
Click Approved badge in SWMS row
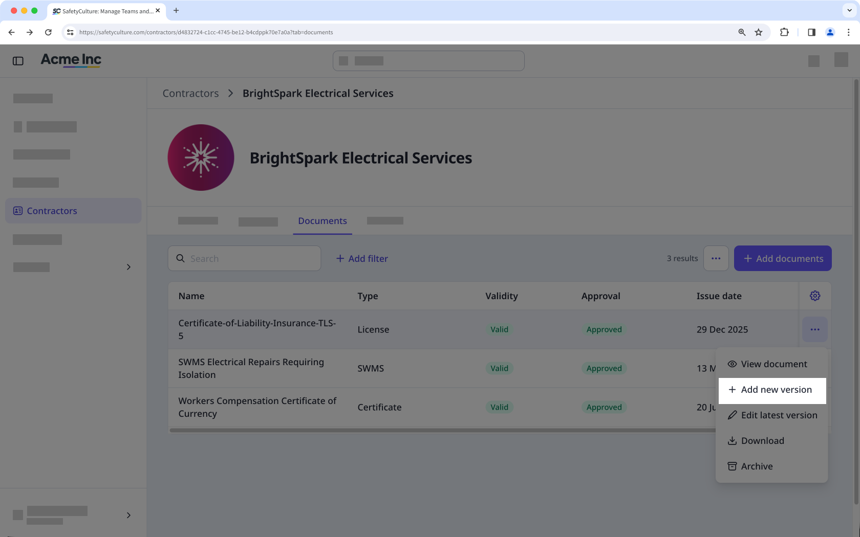coord(604,368)
